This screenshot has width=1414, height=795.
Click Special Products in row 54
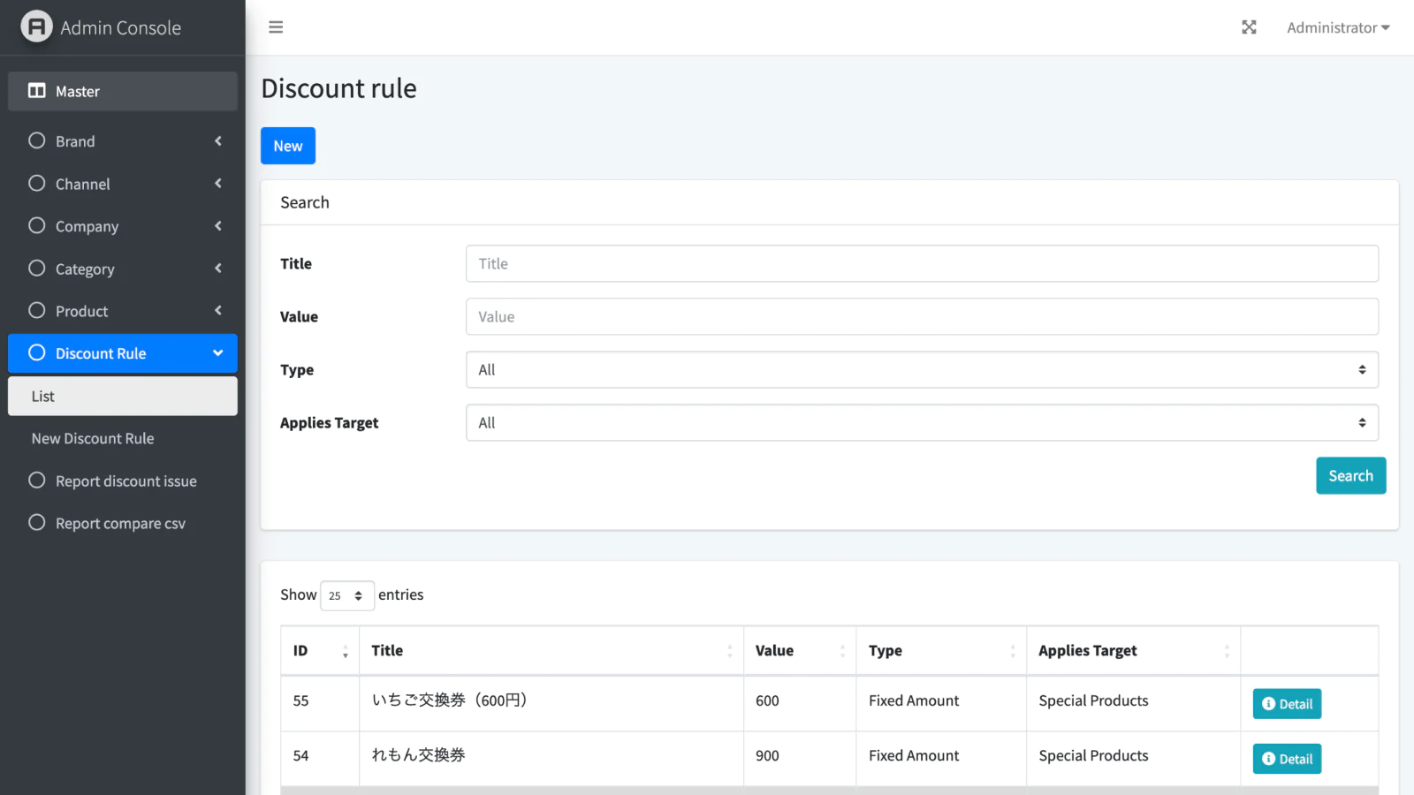point(1093,755)
